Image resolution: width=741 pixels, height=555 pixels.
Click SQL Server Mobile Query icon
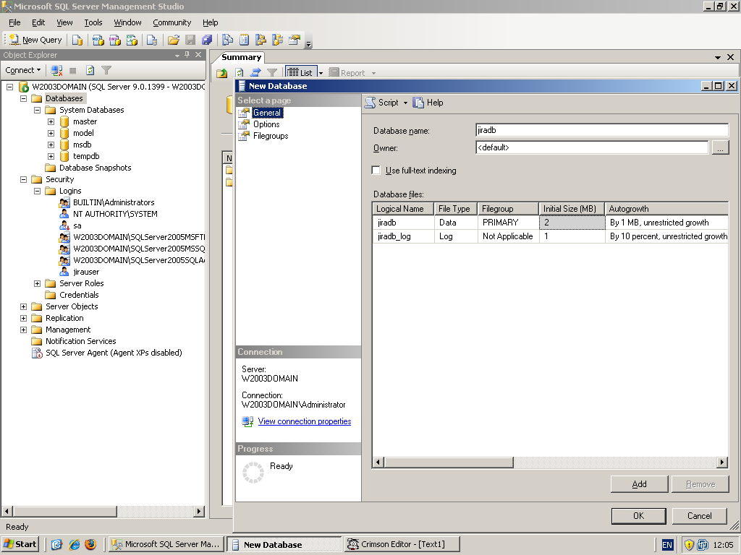(152, 40)
